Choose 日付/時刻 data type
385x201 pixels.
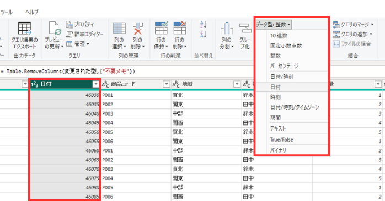point(282,77)
